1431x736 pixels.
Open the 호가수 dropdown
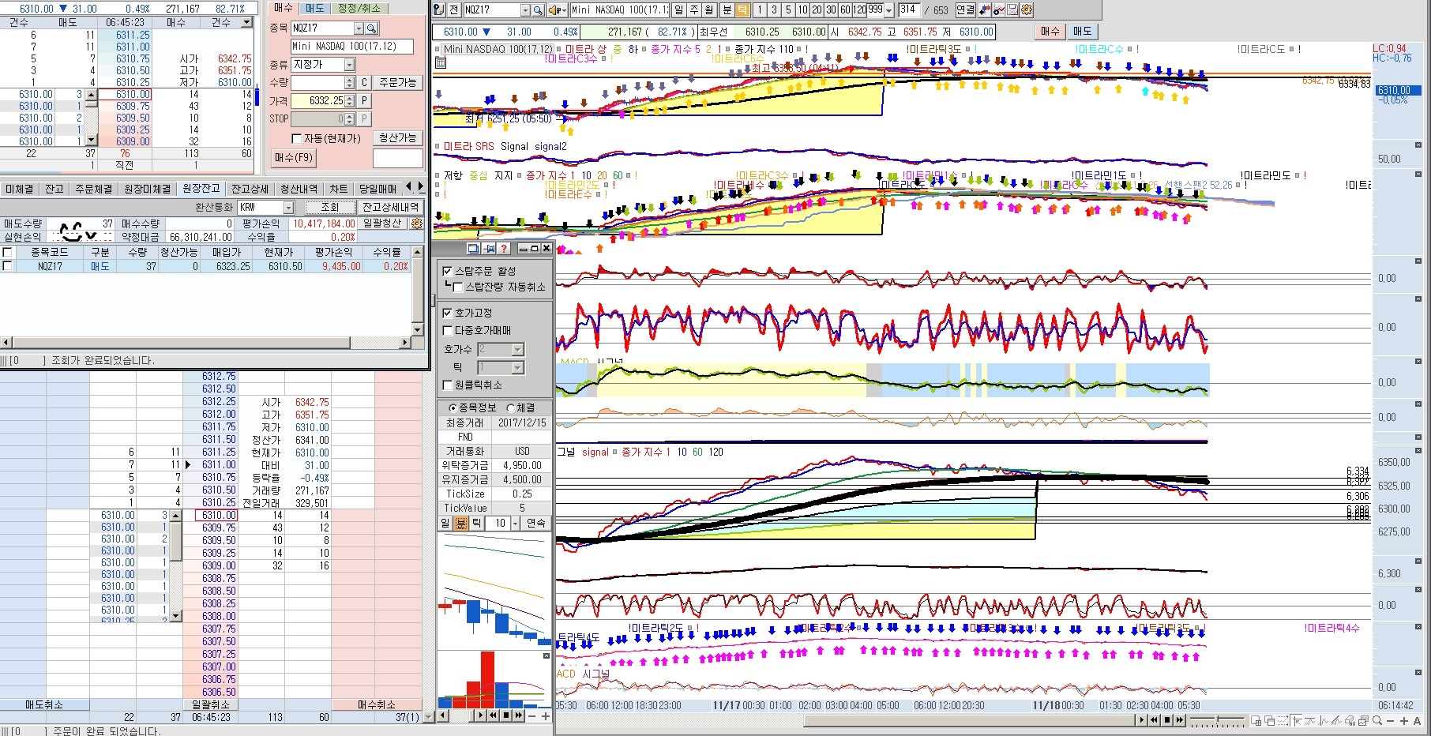pos(518,349)
